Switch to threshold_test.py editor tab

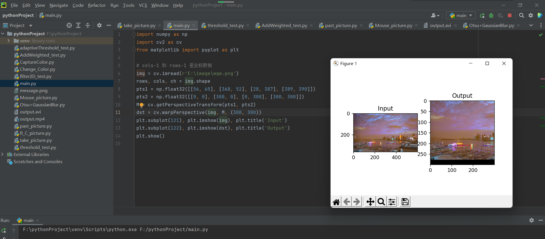click(225, 25)
